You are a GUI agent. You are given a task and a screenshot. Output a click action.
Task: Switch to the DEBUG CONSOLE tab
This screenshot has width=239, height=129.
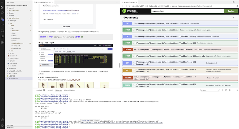[70, 90]
